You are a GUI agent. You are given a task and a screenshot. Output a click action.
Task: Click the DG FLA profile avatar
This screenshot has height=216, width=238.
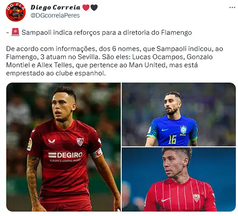click(x=16, y=12)
